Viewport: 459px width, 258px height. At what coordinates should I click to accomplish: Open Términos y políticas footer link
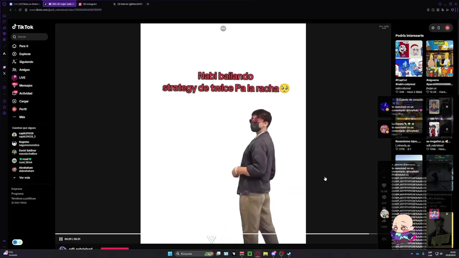pyautogui.click(x=23, y=199)
